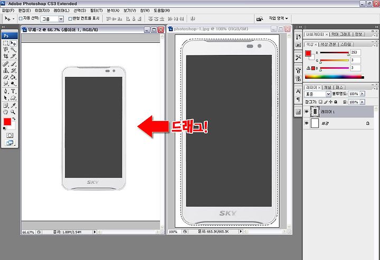Select the Lasso tool
This screenshot has width=380, height=260.
6,50
